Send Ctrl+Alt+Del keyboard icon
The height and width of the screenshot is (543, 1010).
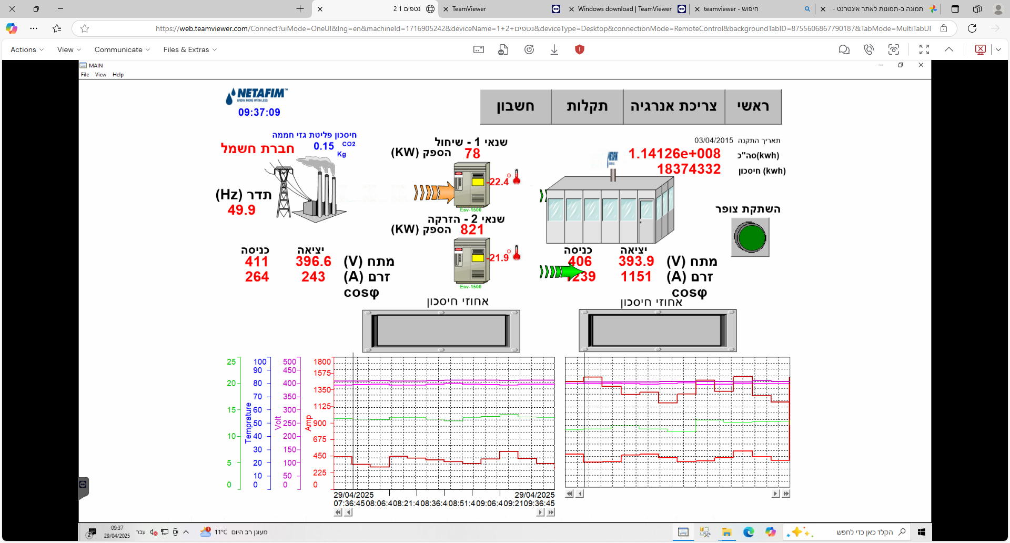click(x=478, y=49)
